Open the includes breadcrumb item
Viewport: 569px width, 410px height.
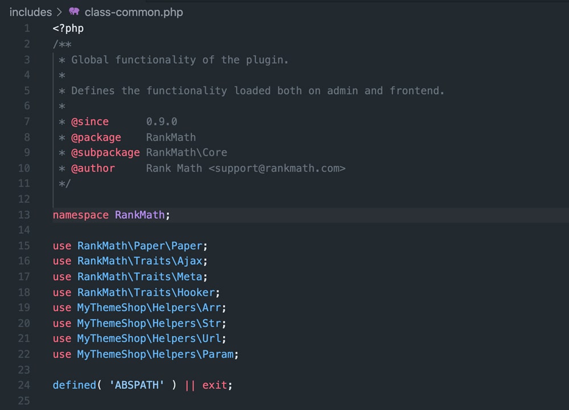[30, 11]
